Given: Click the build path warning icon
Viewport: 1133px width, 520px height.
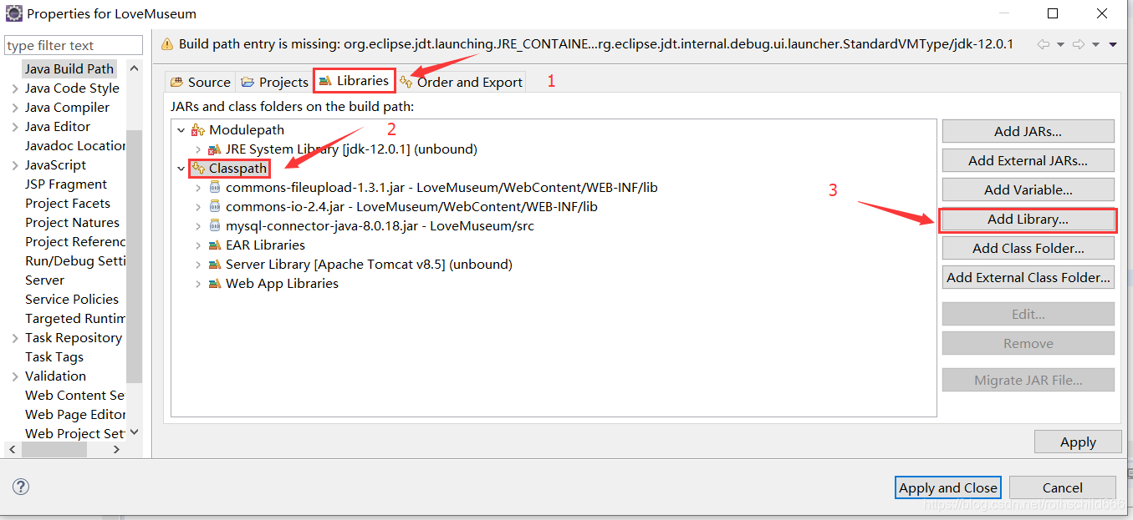Looking at the screenshot, I should pos(166,44).
